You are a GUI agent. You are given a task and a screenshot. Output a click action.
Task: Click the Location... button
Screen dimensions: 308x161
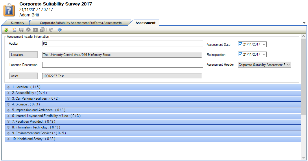[x=23, y=55]
